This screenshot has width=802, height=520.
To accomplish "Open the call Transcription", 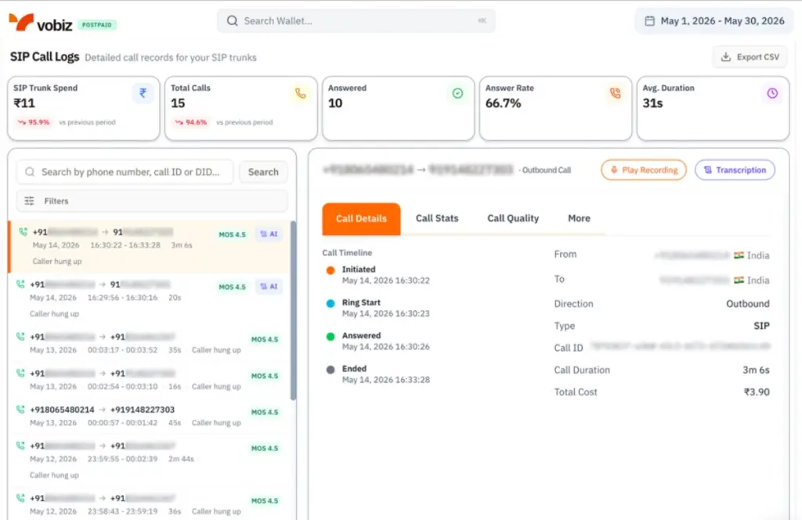I will click(x=735, y=170).
